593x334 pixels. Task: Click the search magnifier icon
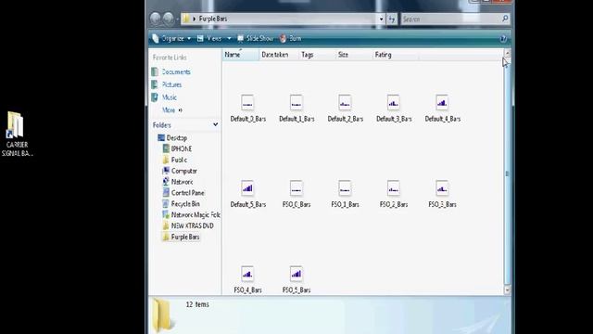tap(505, 19)
